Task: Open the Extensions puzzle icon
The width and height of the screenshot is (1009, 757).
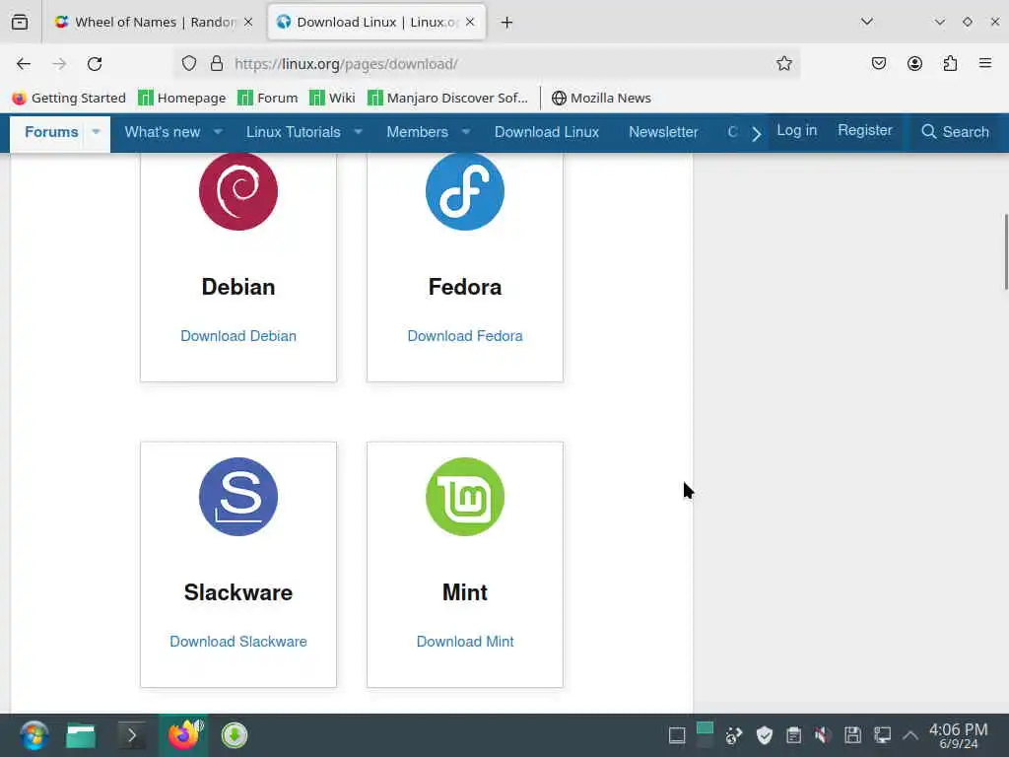Action: [x=950, y=63]
